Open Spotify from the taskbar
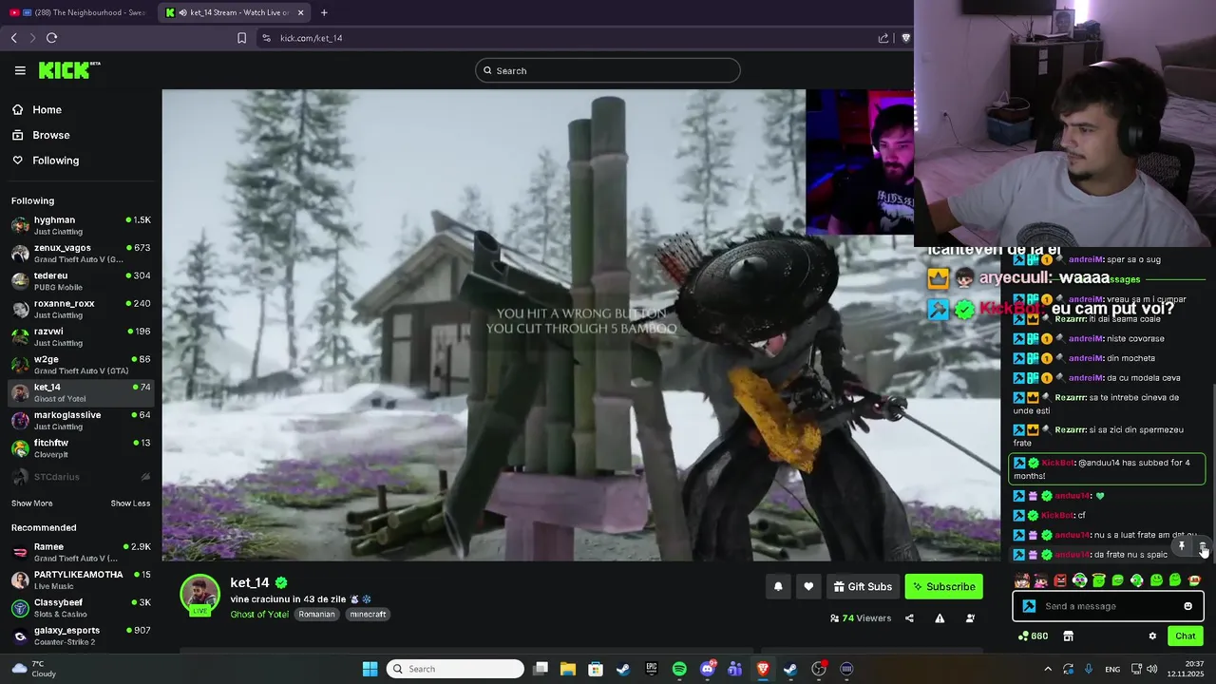 (x=679, y=669)
